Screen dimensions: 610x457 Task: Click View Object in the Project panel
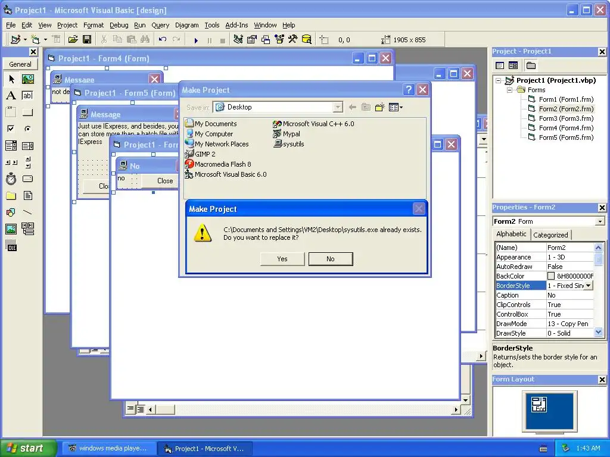[x=513, y=65]
